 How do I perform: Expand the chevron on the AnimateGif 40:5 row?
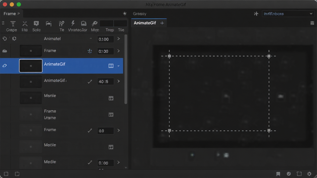[x=119, y=81]
